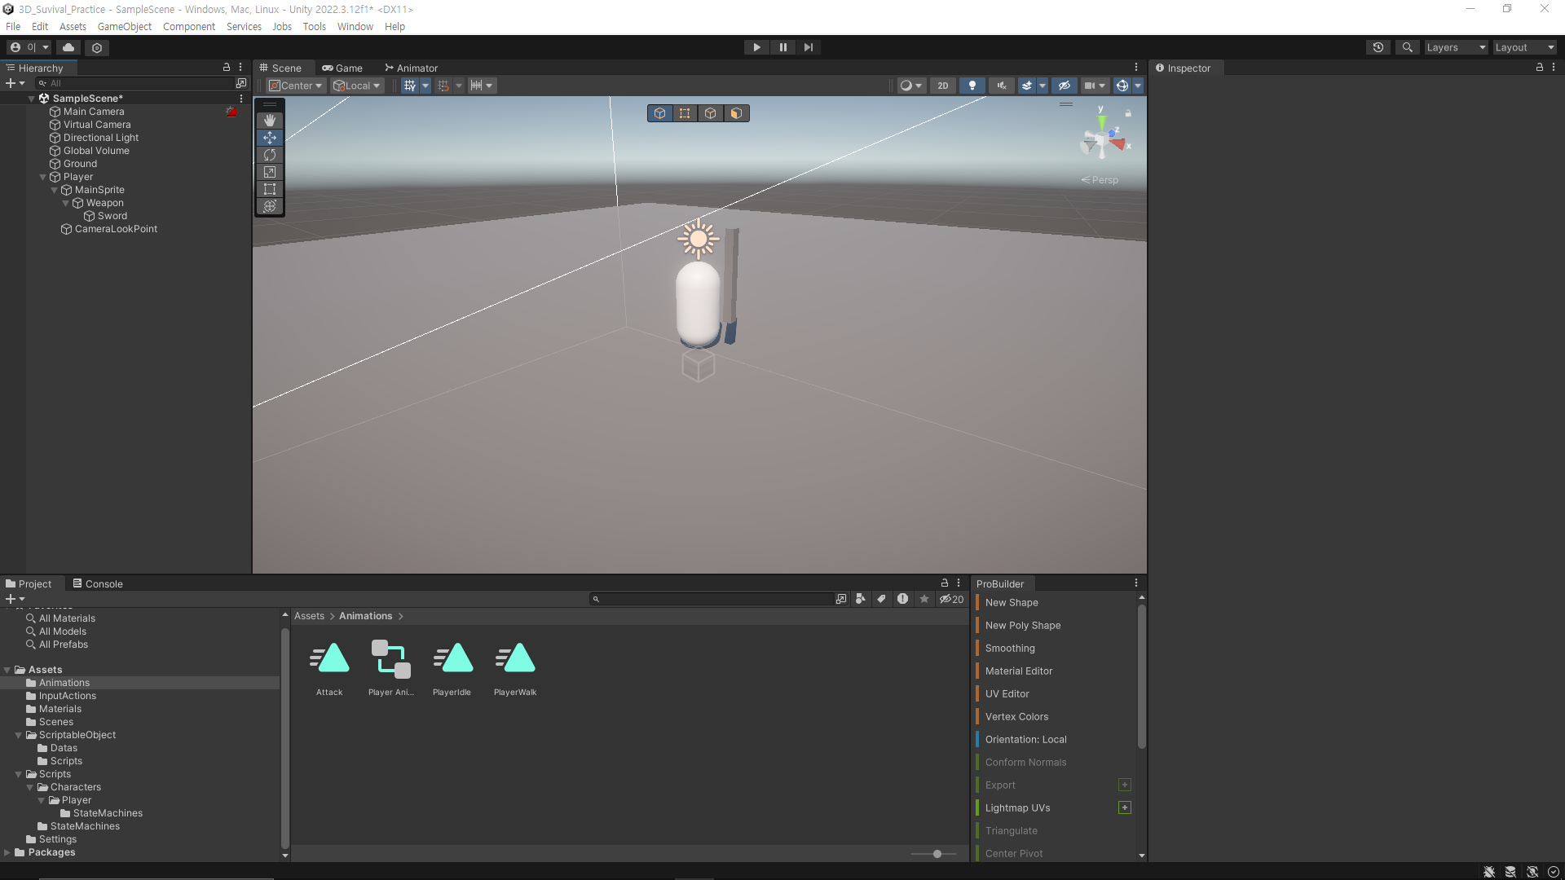Toggle Project hidden packages visibility counter
Image resolution: width=1565 pixels, height=880 pixels.
[x=951, y=599]
